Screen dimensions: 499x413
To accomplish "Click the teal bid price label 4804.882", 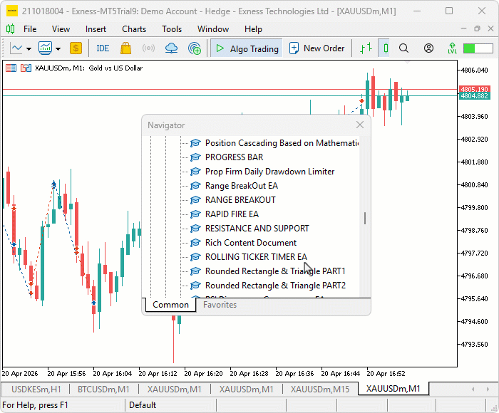I will 474,96.
